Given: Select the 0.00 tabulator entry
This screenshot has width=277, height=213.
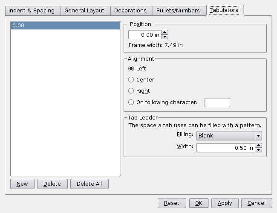Looking at the screenshot, I should tap(66, 26).
